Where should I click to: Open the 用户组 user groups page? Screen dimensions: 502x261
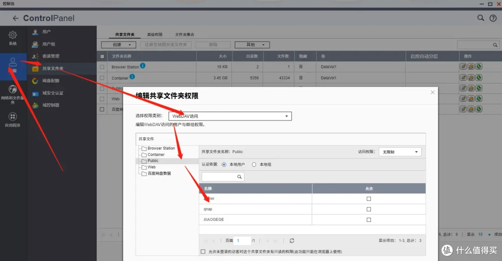coord(48,44)
